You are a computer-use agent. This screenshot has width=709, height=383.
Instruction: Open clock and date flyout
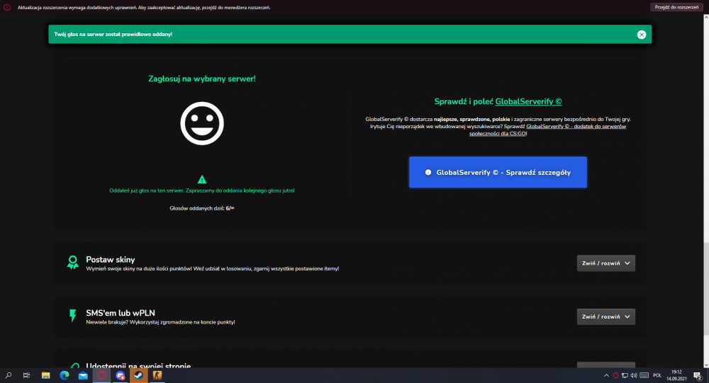click(676, 375)
